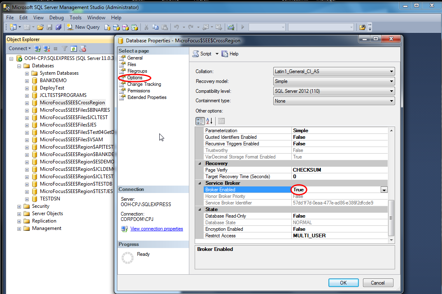
Task: Expand the Security node in Object Explorer
Action: pos(19,207)
